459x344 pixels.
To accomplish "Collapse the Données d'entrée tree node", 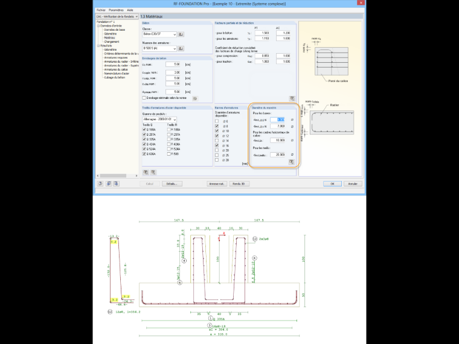I will coord(98,26).
